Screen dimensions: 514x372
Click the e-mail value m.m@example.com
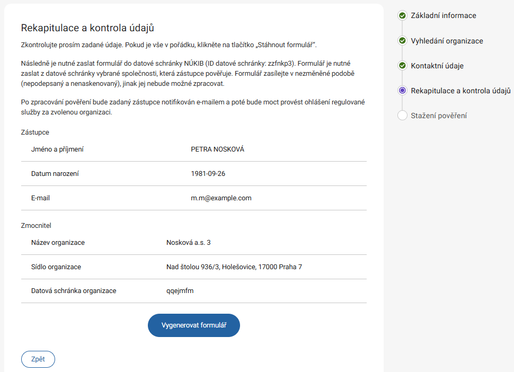[221, 198]
